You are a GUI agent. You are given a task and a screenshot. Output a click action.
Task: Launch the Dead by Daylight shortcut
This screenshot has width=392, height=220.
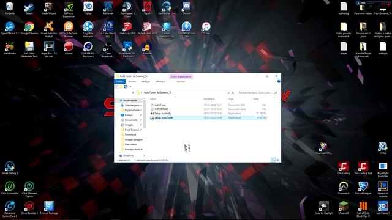click(x=324, y=208)
